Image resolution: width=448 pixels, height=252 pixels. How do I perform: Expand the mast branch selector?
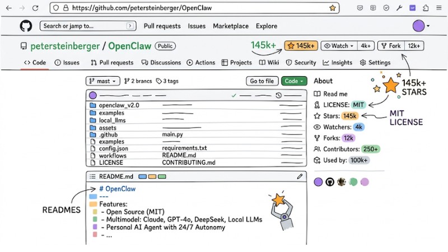pyautogui.click(x=103, y=81)
